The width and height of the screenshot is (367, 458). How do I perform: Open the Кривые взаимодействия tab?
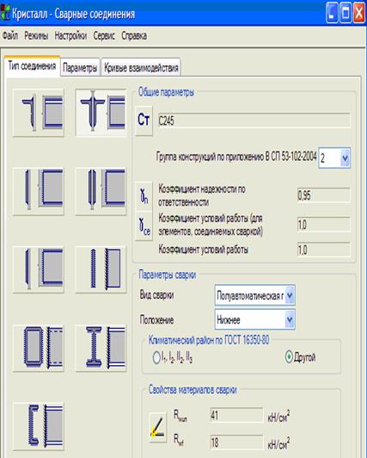click(x=141, y=68)
